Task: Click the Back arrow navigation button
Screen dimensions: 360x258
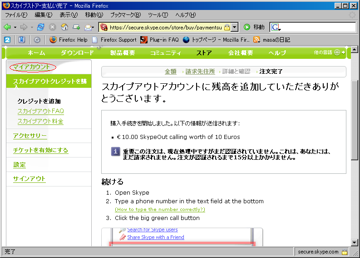Action: 7,27
